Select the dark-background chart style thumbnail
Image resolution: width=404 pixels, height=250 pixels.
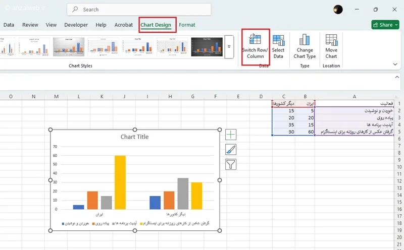(x=207, y=47)
